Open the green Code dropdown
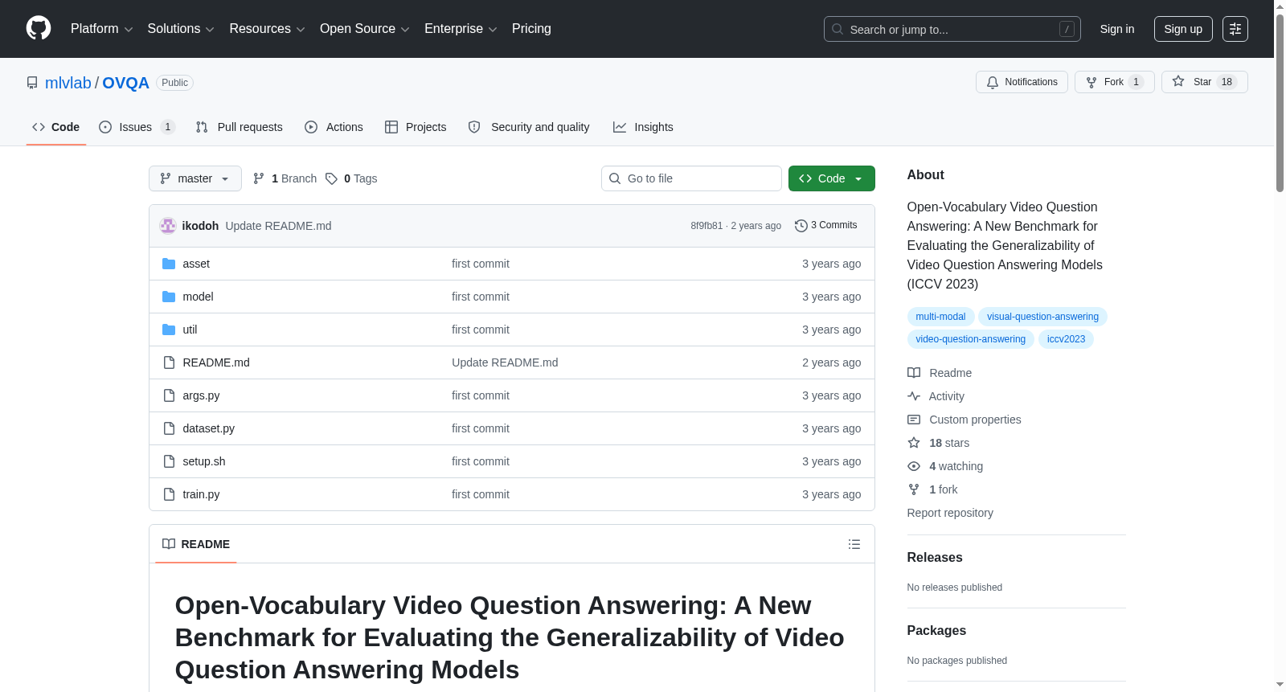 click(x=832, y=178)
